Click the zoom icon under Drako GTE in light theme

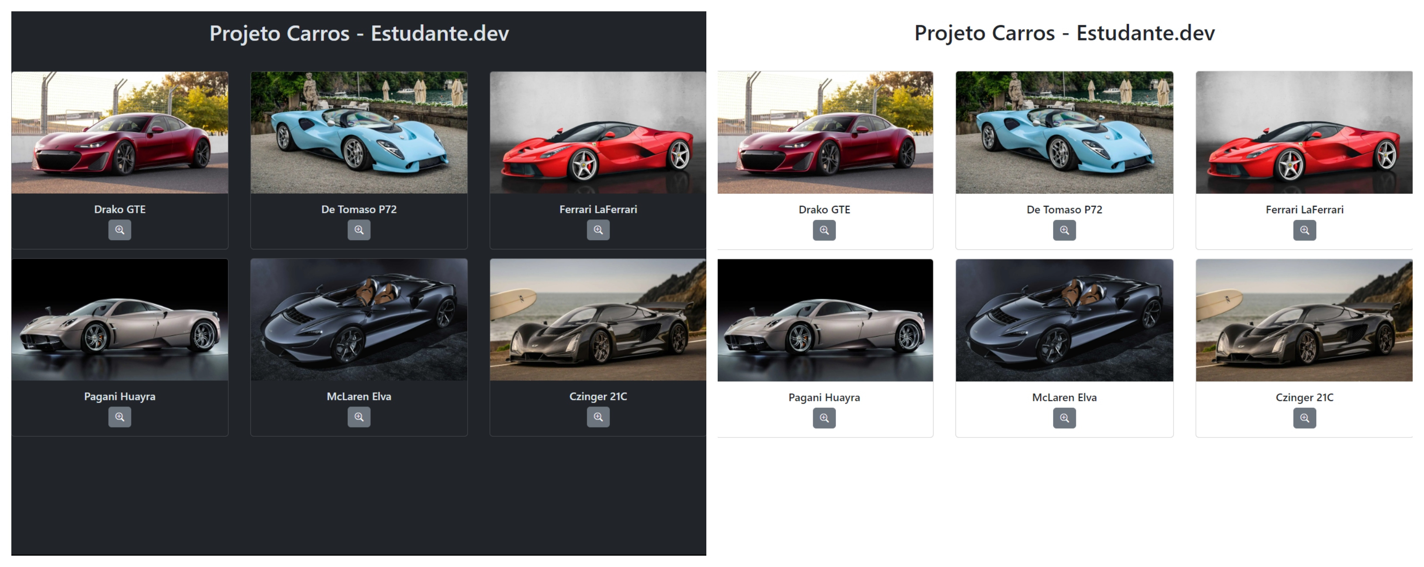[824, 230]
